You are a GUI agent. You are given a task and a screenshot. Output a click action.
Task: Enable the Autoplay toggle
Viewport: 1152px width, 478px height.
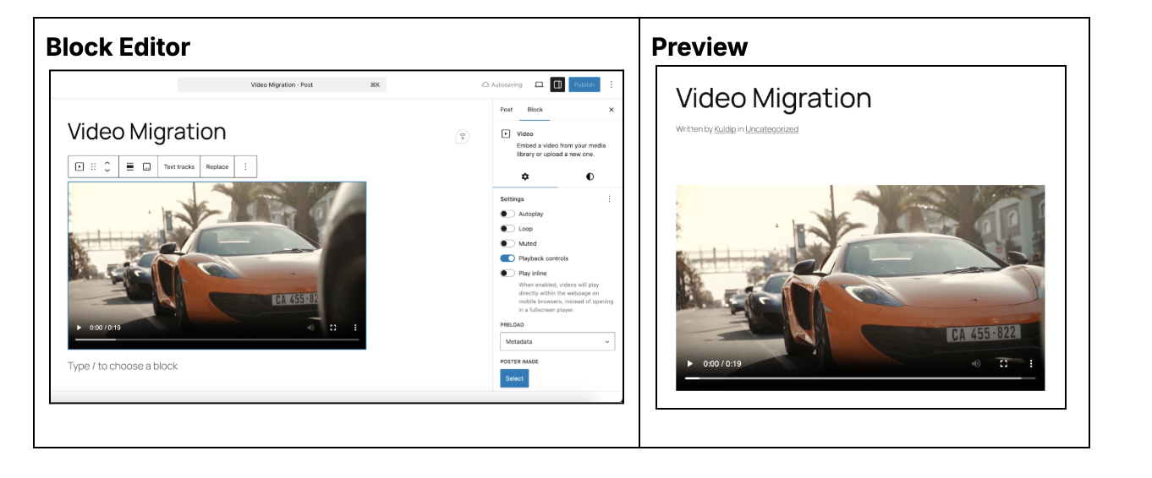coord(507,215)
